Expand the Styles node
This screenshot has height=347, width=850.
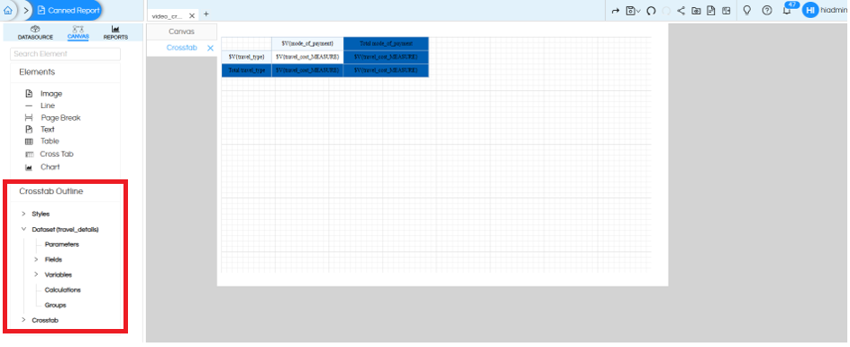23,214
